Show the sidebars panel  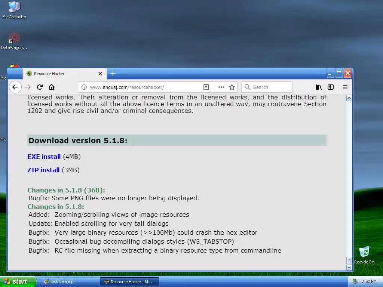(331, 87)
